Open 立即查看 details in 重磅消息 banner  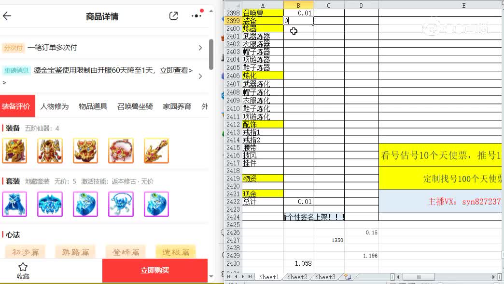[179, 71]
